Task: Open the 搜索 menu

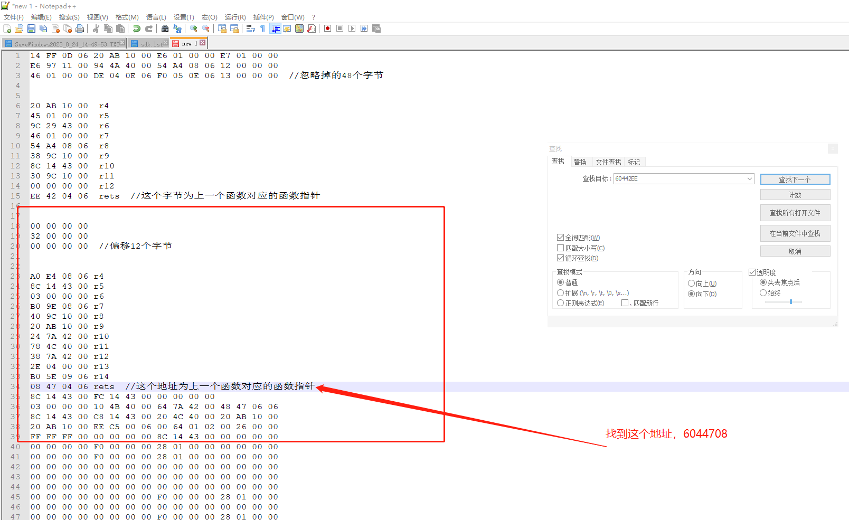Action: [69, 17]
